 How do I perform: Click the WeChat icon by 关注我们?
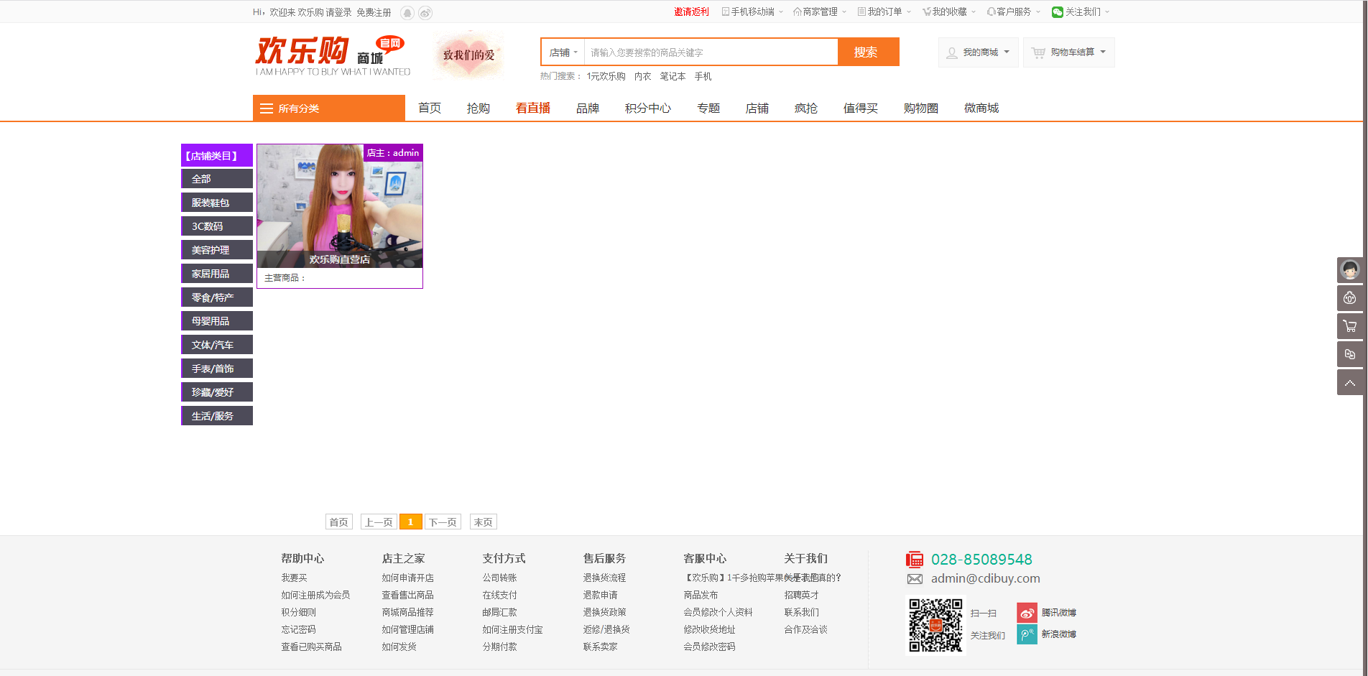[x=1057, y=12]
